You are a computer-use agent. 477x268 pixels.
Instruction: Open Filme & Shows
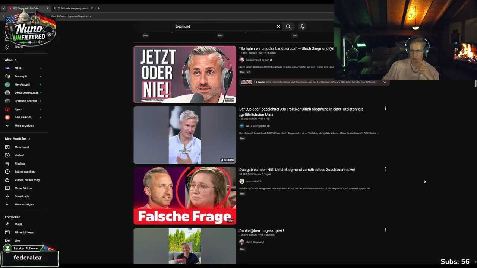click(x=23, y=232)
